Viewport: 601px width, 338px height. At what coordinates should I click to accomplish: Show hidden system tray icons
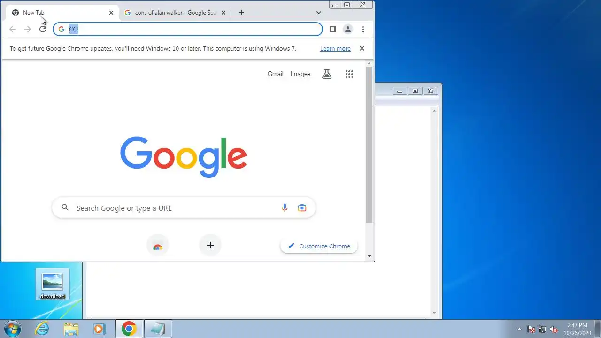coord(519,329)
